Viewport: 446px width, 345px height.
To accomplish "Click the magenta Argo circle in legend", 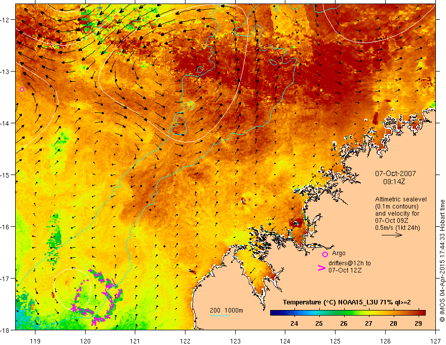I will point(325,254).
